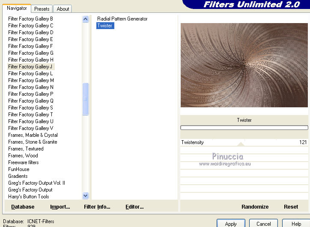Viewport: 310px width, 227px height.
Task: Open Filter Info...
Action: (x=97, y=206)
